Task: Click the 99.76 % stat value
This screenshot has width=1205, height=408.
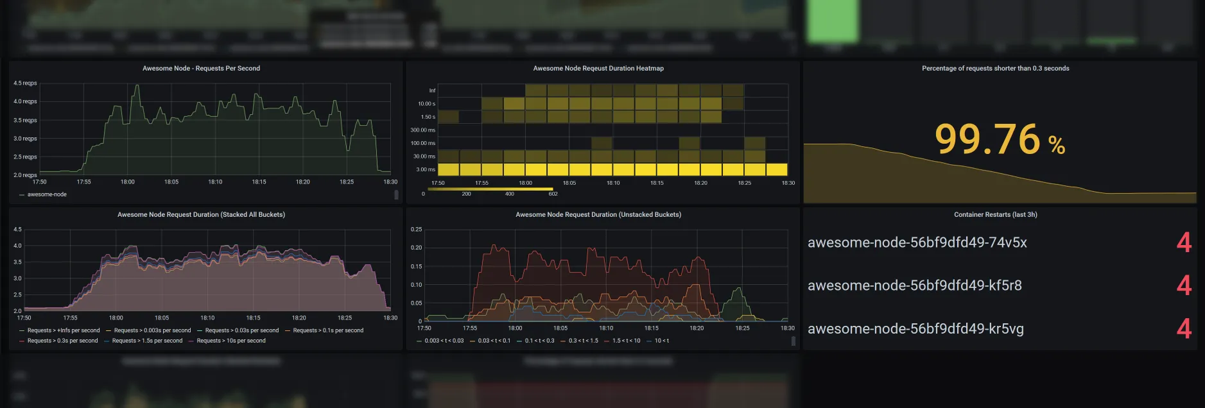Action: pos(1000,139)
